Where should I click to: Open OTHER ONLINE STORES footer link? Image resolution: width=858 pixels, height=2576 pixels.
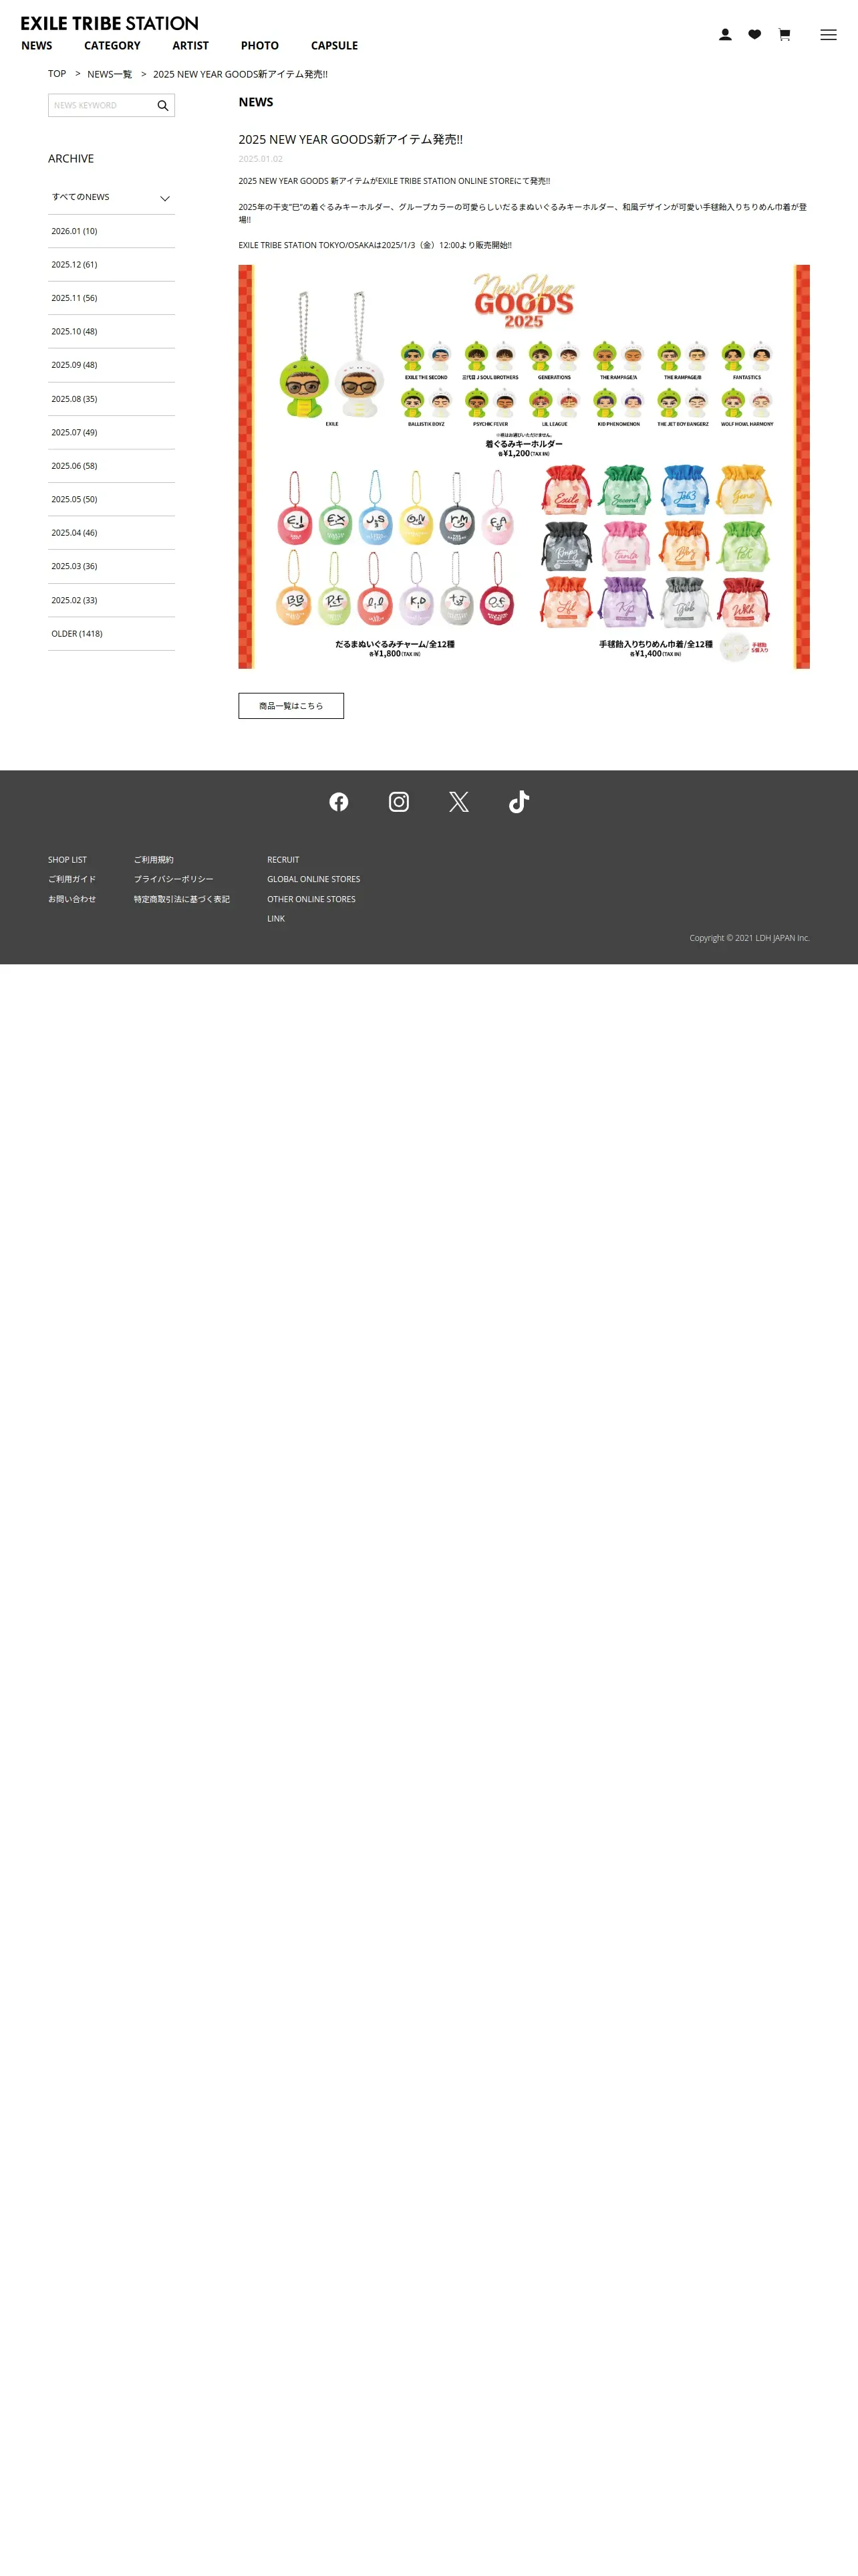(x=311, y=900)
